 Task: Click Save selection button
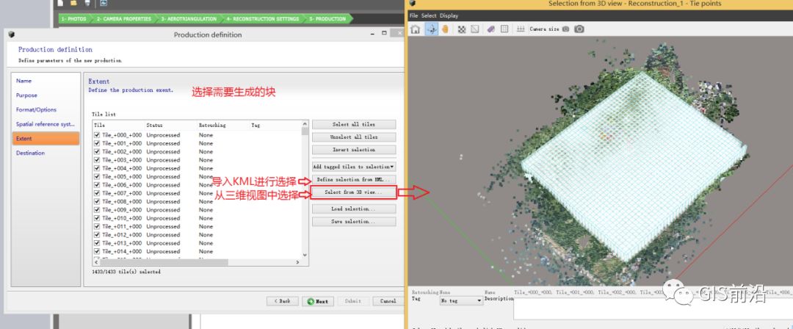click(x=354, y=222)
